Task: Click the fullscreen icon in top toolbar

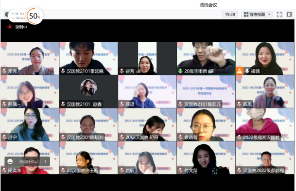Action: (x=279, y=15)
